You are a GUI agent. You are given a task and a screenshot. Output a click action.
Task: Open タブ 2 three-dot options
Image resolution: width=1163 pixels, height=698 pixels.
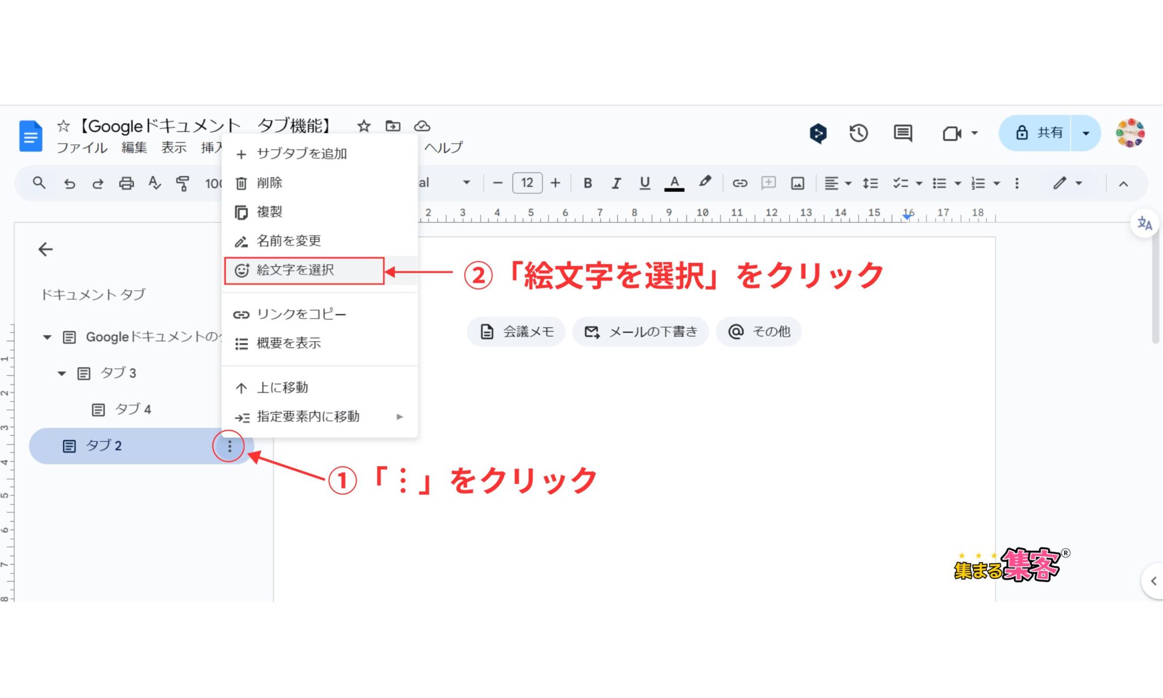coord(229,446)
